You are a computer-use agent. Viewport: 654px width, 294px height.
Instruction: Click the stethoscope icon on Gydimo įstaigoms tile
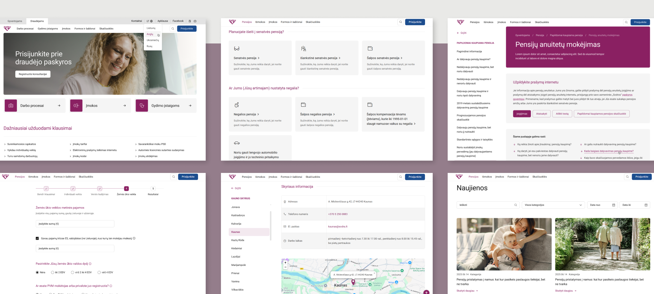(x=142, y=106)
